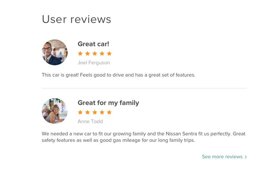
Task: Click the first star in Anne Todd's rating
Action: coord(80,112)
